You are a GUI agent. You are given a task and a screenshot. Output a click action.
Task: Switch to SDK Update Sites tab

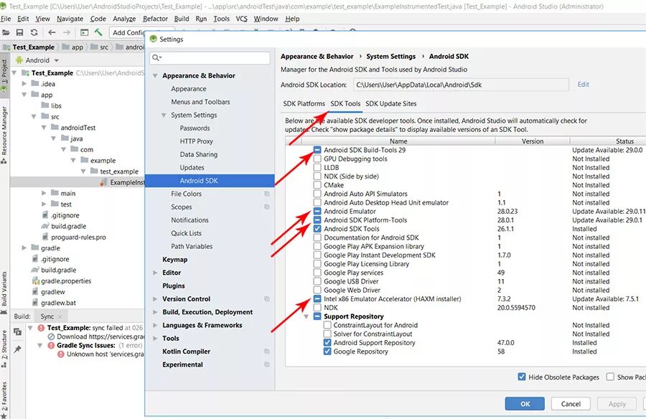391,104
